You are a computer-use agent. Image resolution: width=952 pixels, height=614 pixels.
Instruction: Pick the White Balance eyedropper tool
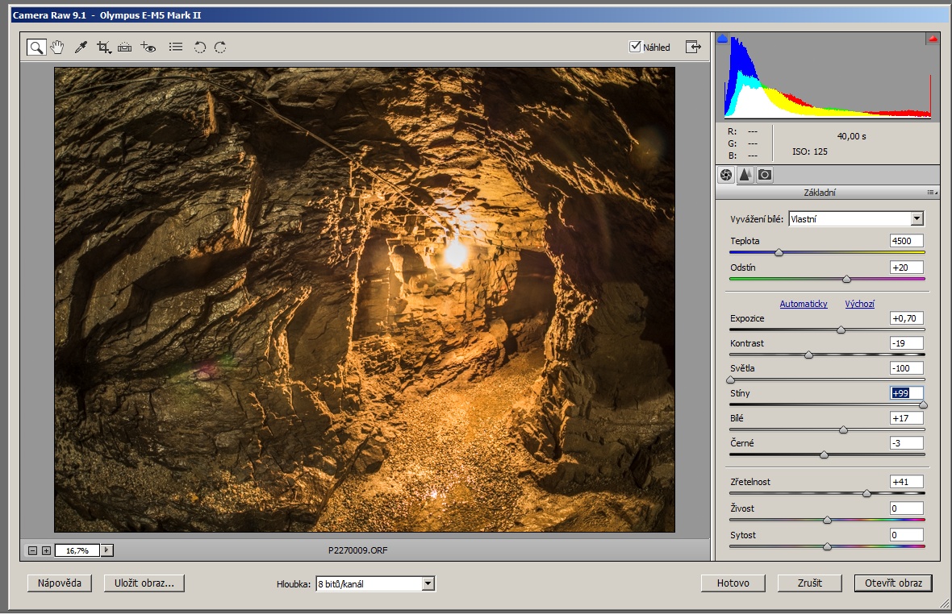click(x=80, y=48)
